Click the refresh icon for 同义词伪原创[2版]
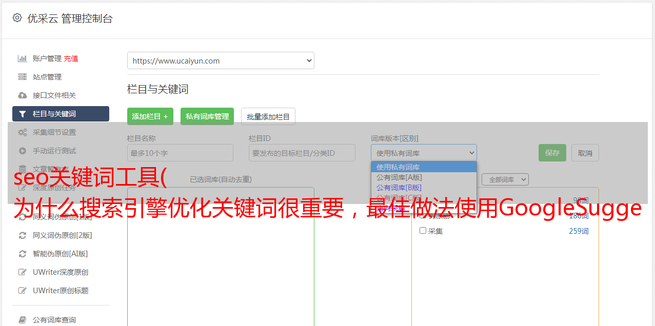655x326 pixels. tap(23, 235)
